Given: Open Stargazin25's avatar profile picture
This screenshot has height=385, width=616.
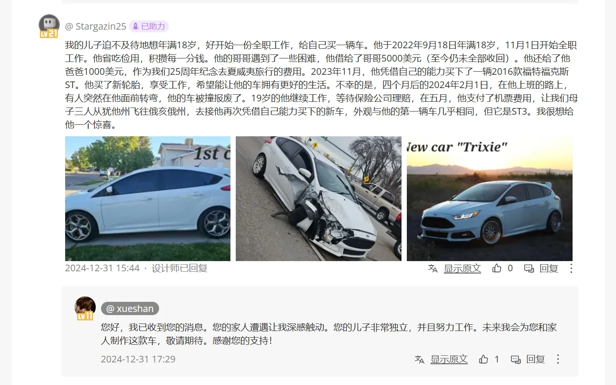Looking at the screenshot, I should (49, 26).
